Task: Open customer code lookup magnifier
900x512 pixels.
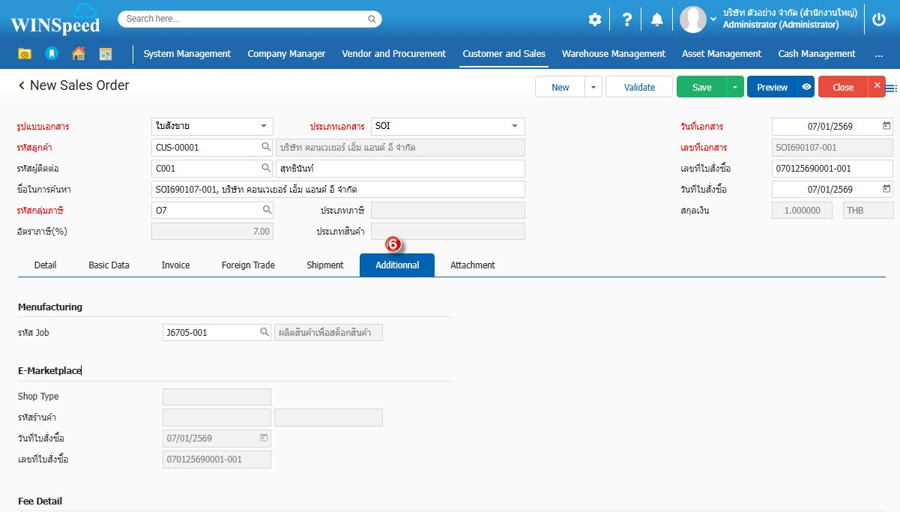Action: point(265,148)
